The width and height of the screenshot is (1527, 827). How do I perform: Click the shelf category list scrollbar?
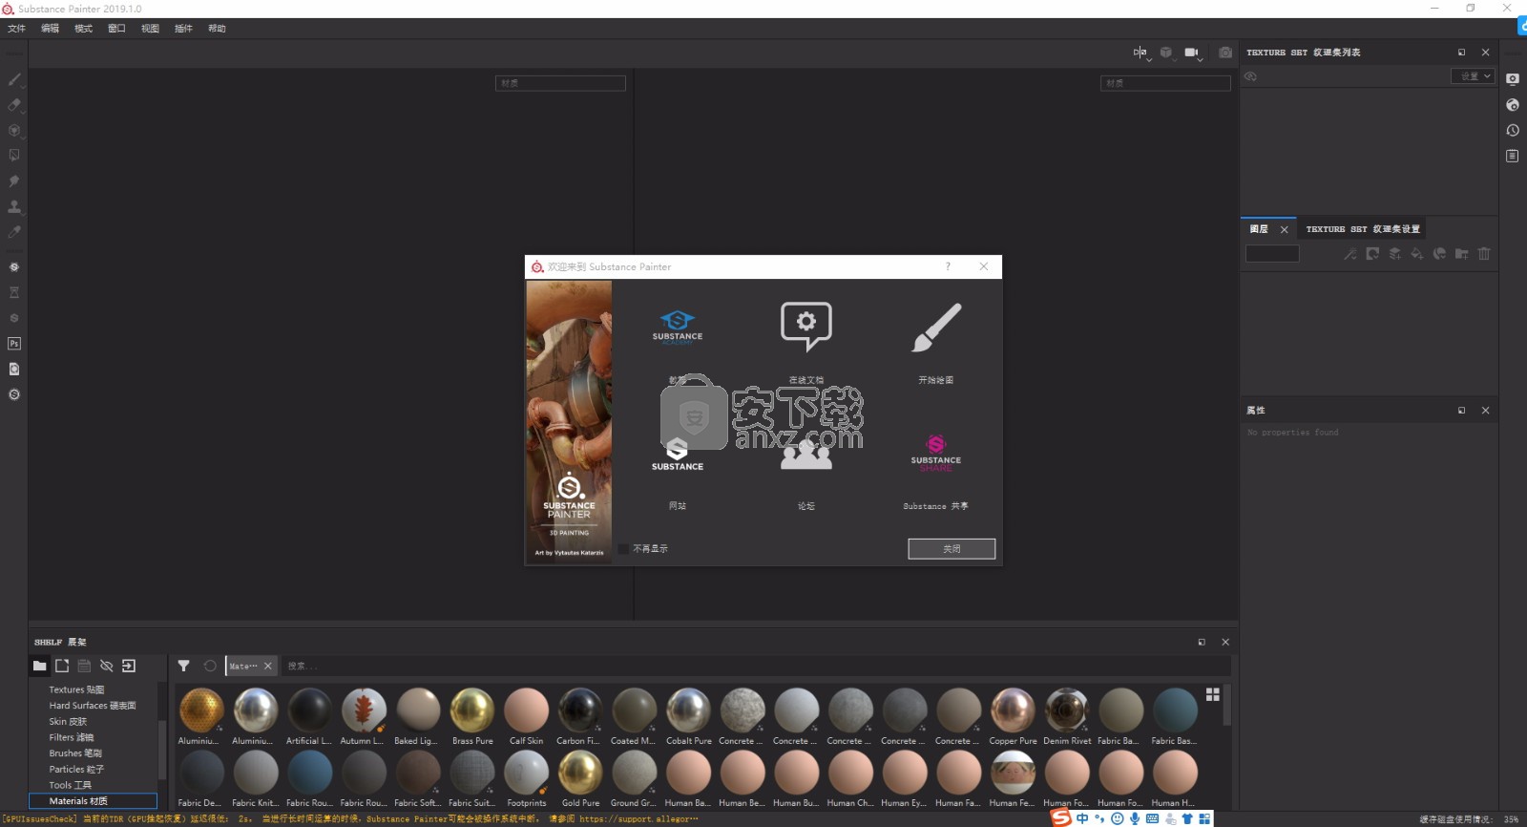[162, 750]
